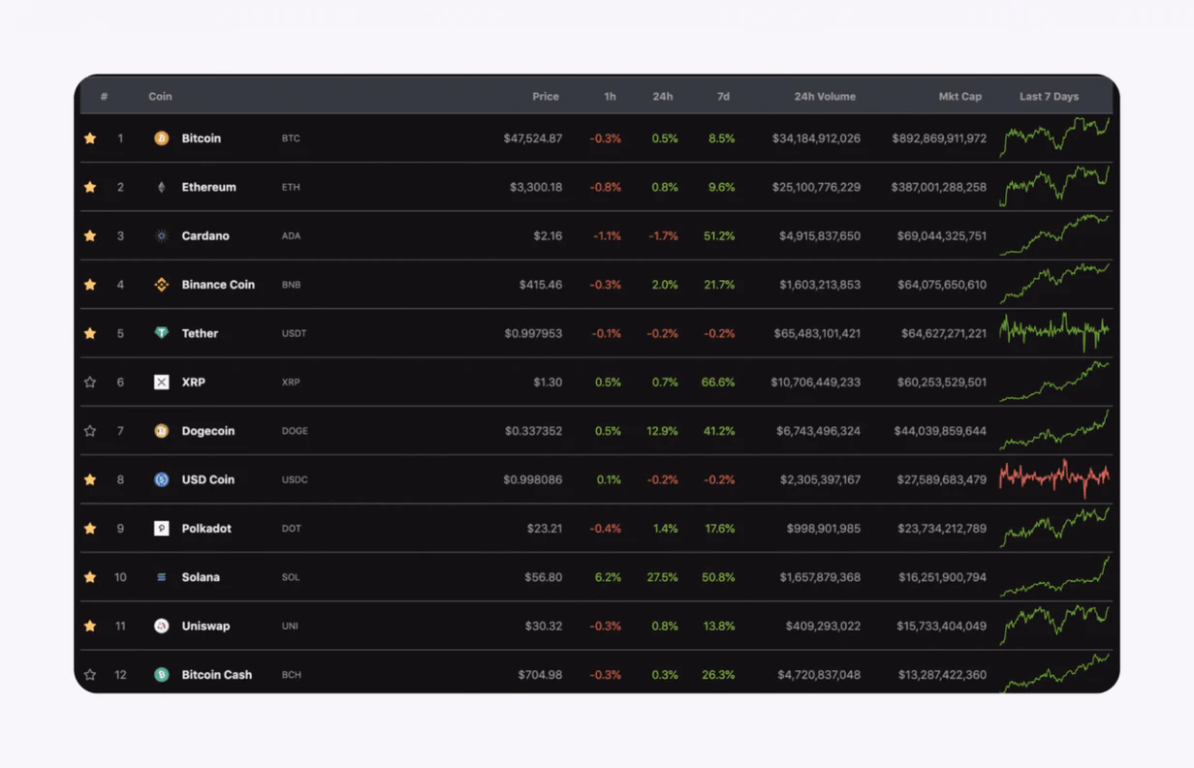Open USD Coin's red sparkline chart
The height and width of the screenshot is (768, 1194).
1054,477
